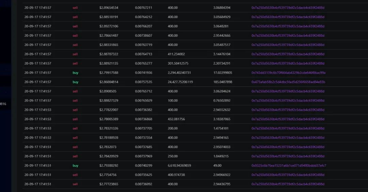Screen dimensions: 368x192
Task: Select the buy label for the $2.79917588 trade
Action: pos(75,73)
